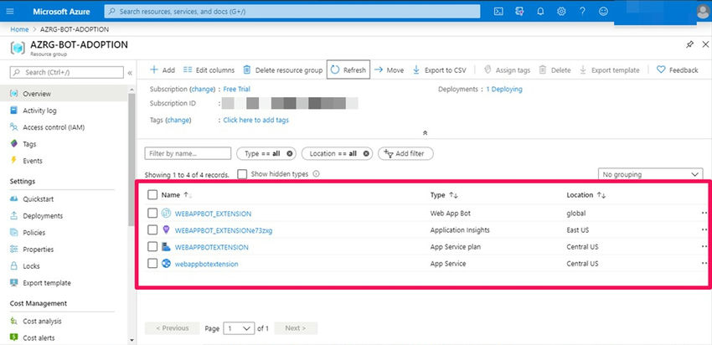Pin the resource group blade
This screenshot has height=345, width=712.
[689, 44]
